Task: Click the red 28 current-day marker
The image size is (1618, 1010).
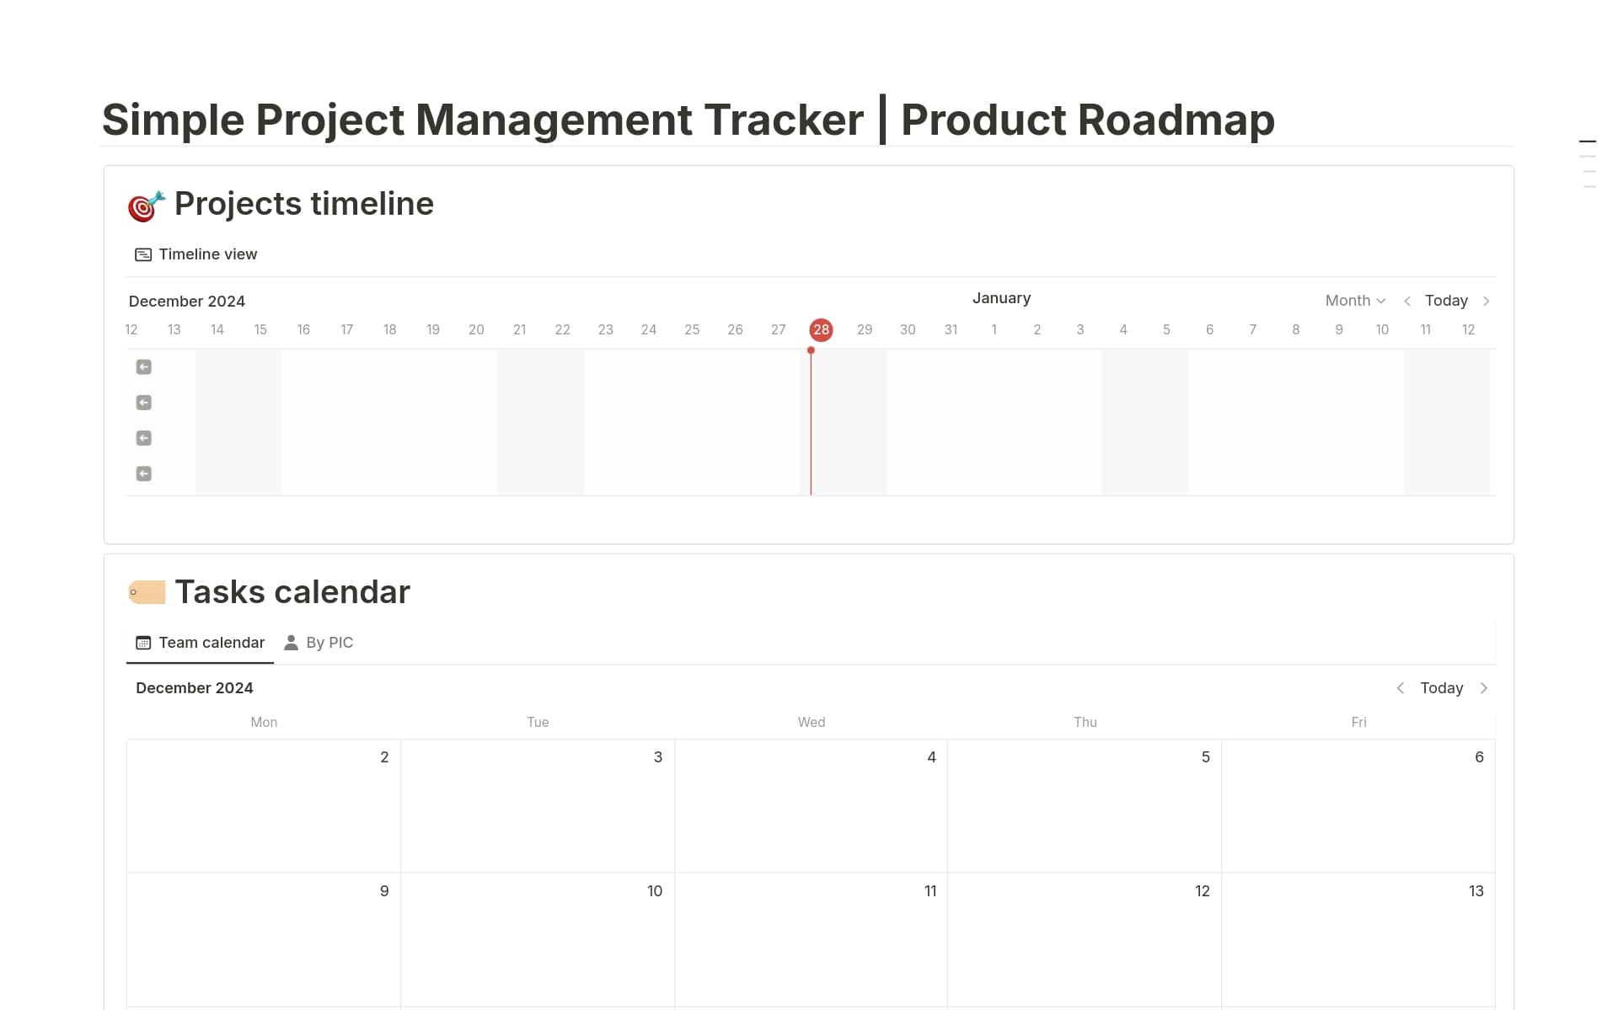Action: 821,329
